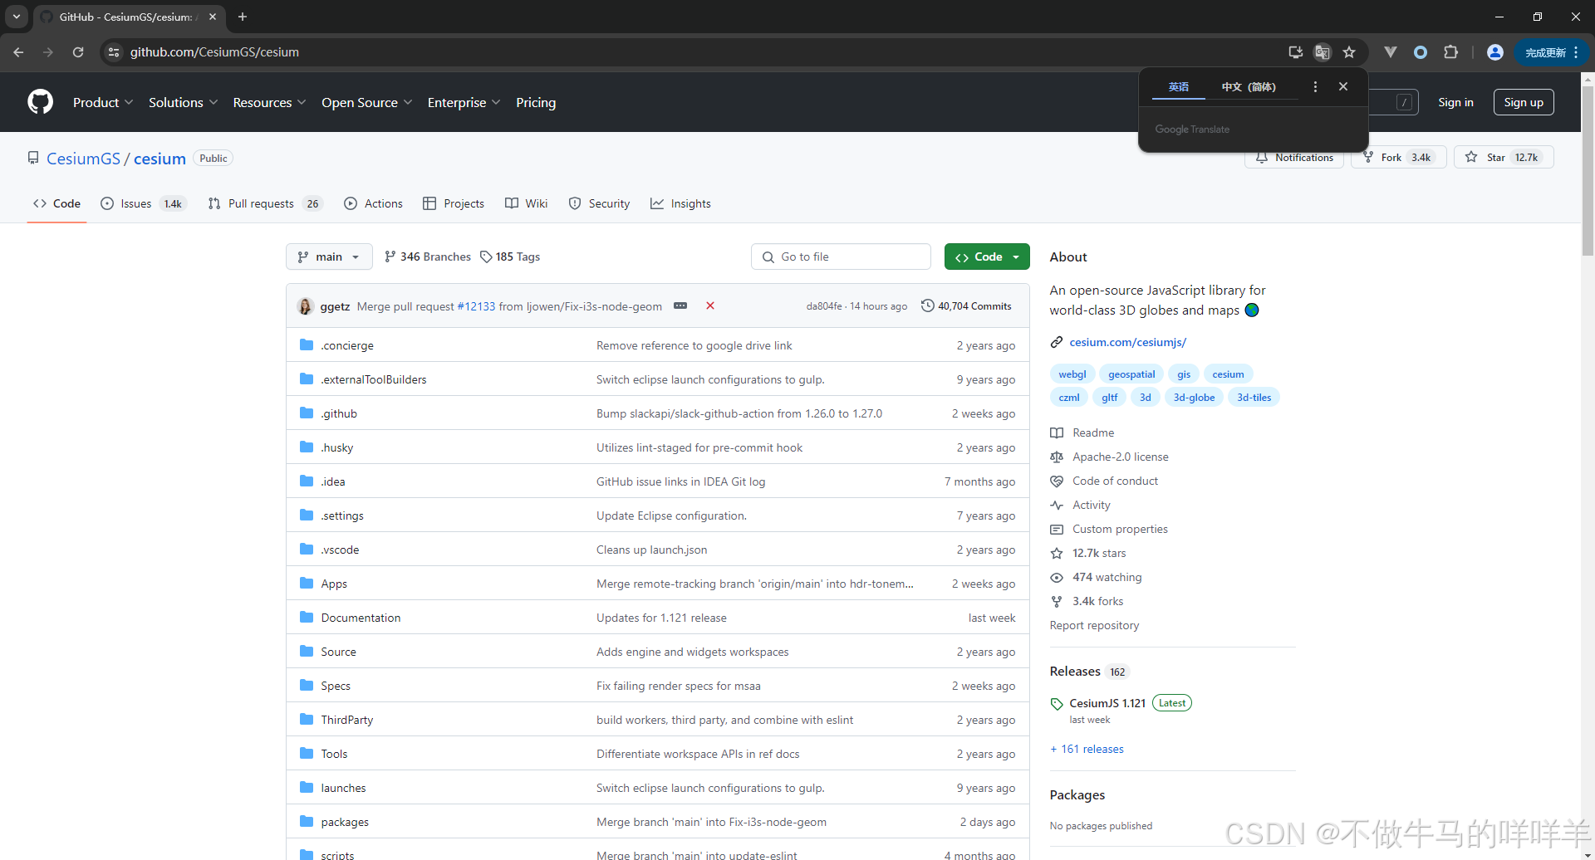Select the 英语 tab in translate popup
The width and height of the screenshot is (1595, 860).
(x=1178, y=86)
